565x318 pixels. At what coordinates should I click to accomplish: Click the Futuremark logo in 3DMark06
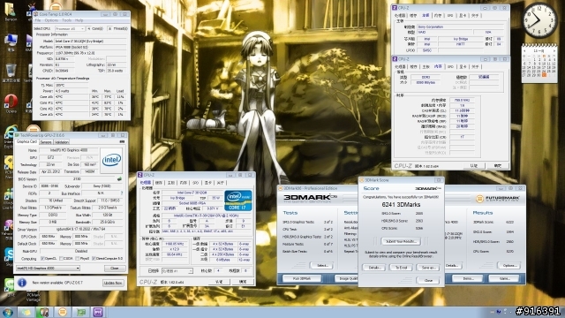[499, 198]
